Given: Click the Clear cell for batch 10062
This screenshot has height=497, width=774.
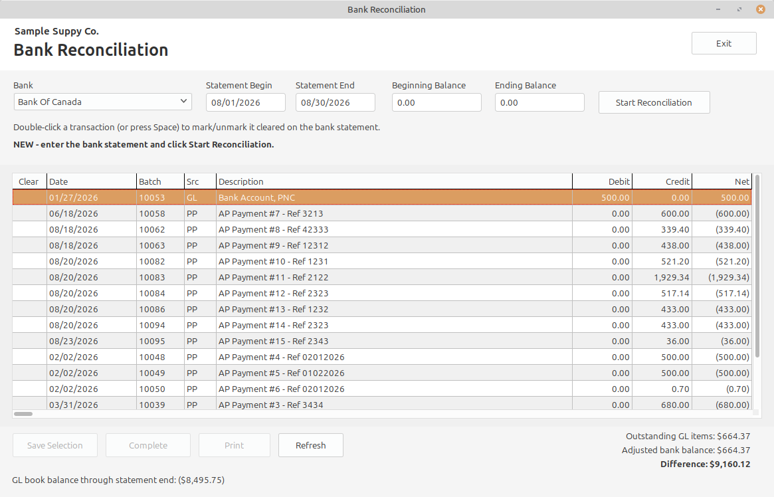Looking at the screenshot, I should click(x=29, y=229).
